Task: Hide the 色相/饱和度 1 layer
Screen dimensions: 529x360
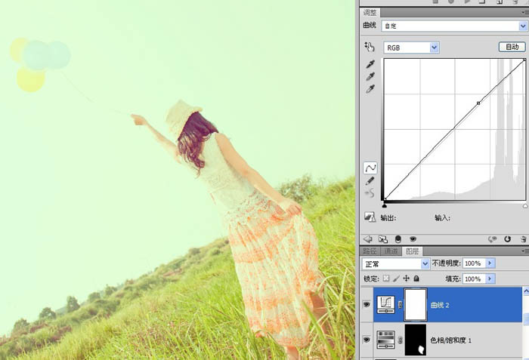Action: pyautogui.click(x=367, y=340)
